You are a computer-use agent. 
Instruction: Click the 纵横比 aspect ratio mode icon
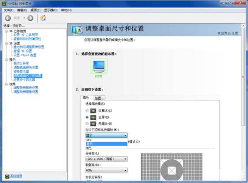pos(94,111)
